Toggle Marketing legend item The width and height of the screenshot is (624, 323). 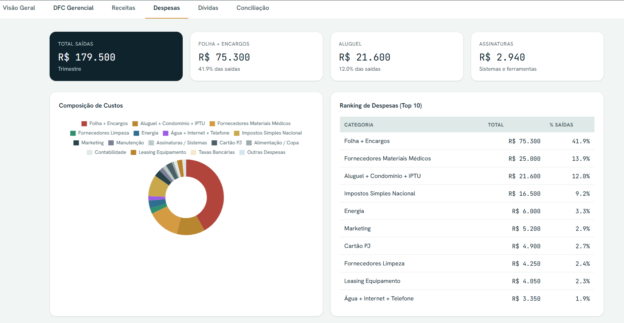pos(89,143)
